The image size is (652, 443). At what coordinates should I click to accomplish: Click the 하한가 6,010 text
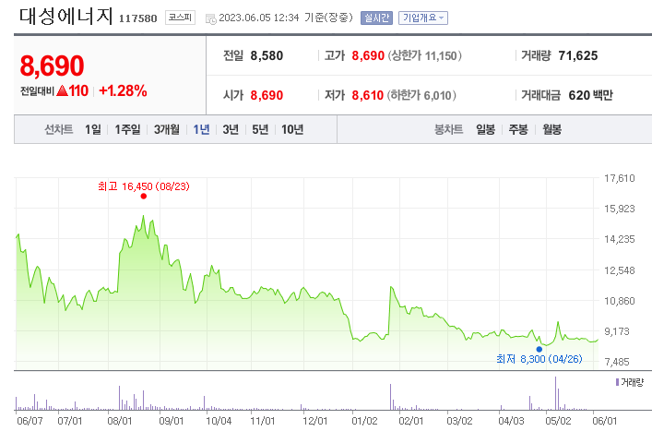pos(421,96)
